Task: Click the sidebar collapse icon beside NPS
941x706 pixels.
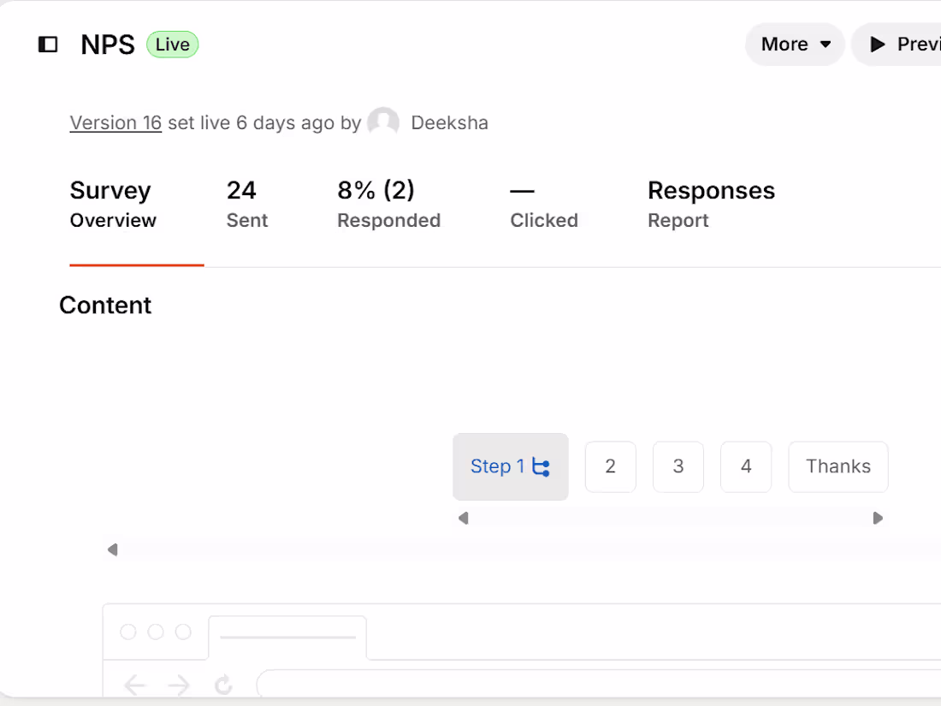Action: pyautogui.click(x=48, y=44)
